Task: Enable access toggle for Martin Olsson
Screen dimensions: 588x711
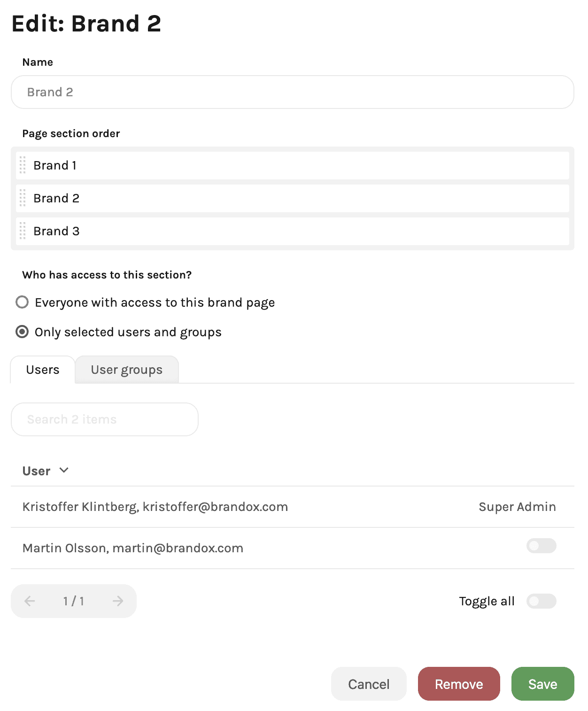Action: [x=541, y=546]
